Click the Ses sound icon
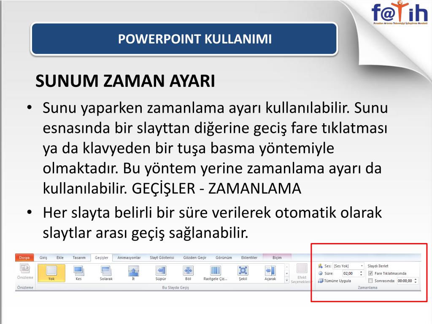Image resolution: width=432 pixels, height=324 pixels. coord(321,266)
